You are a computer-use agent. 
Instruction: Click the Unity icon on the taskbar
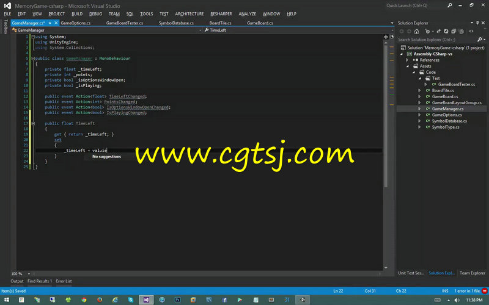tap(303, 300)
